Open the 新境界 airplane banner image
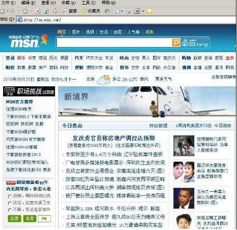 [147, 101]
